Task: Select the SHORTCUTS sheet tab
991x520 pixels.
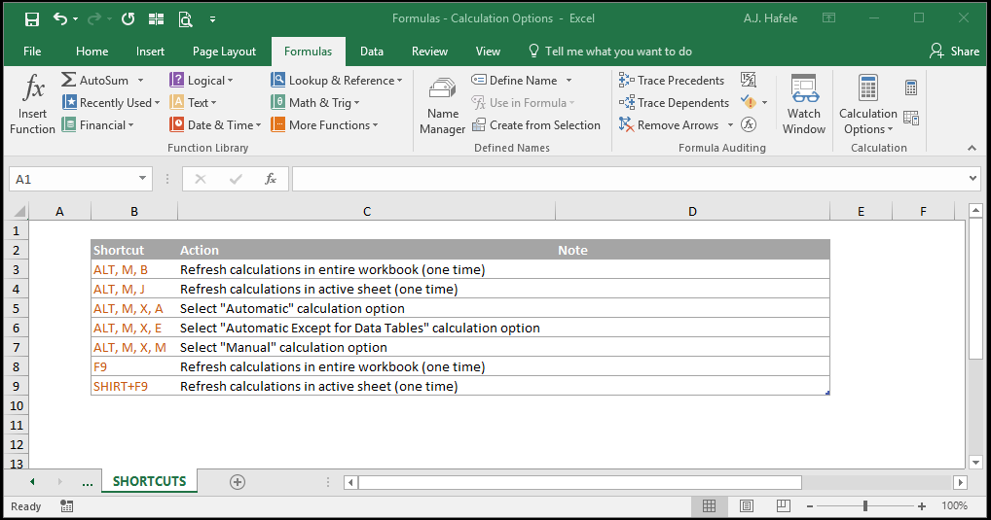Action: [149, 481]
